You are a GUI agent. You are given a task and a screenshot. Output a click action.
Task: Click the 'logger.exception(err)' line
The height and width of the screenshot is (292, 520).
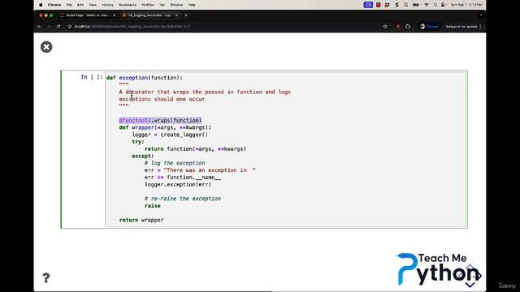(177, 184)
